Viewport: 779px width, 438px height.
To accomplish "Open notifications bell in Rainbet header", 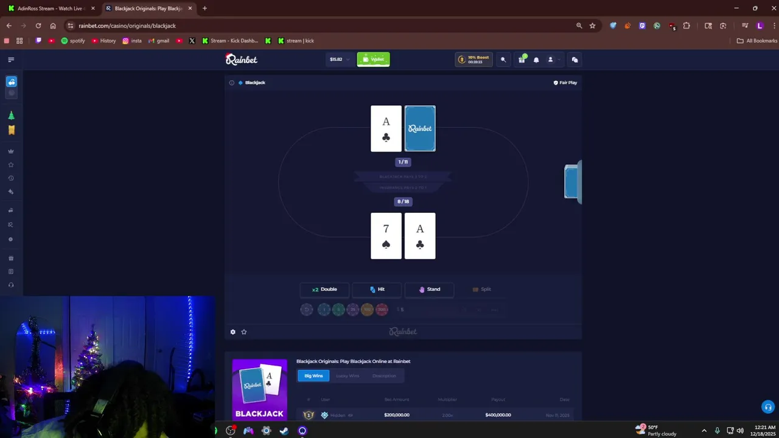I will pyautogui.click(x=536, y=60).
